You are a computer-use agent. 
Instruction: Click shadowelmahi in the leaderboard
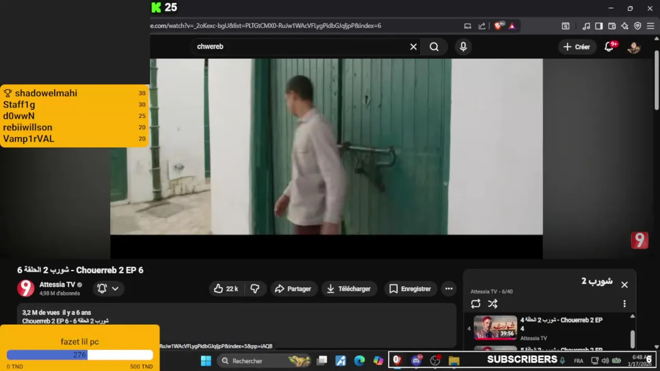tap(46, 93)
